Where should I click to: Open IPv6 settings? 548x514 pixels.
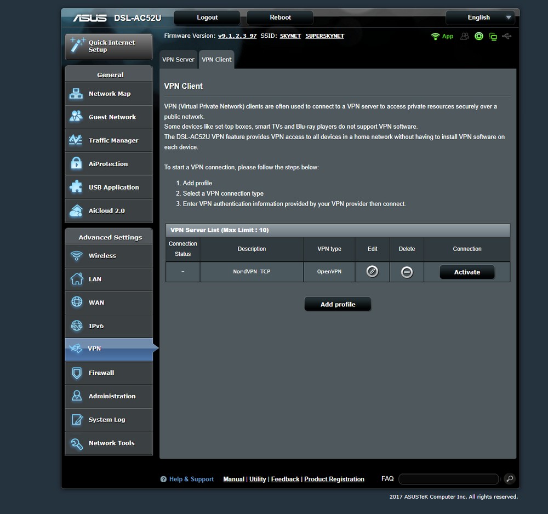click(109, 326)
